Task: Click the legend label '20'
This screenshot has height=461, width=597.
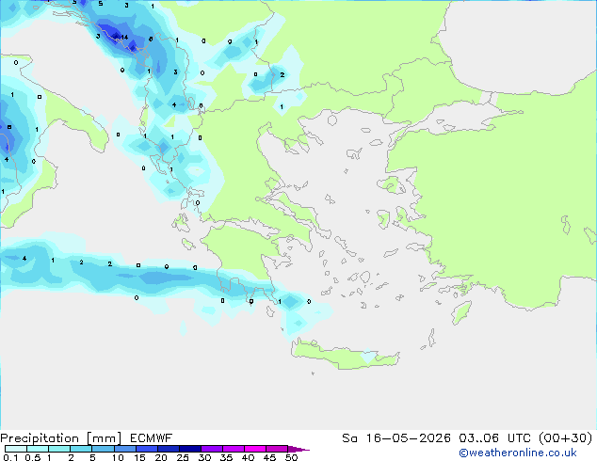Action: (161, 457)
